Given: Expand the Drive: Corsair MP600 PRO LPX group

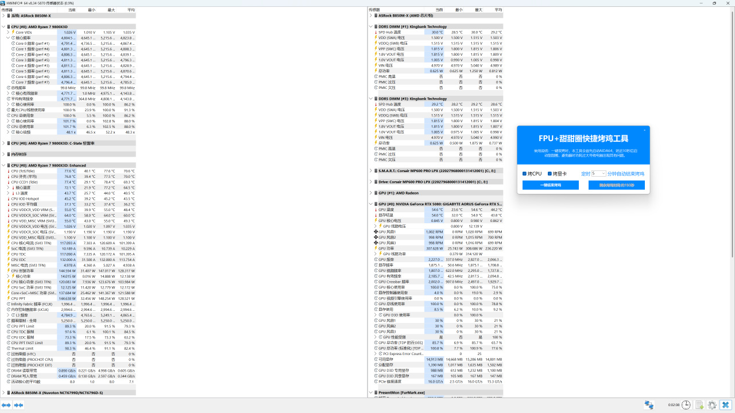Looking at the screenshot, I should pyautogui.click(x=370, y=182).
